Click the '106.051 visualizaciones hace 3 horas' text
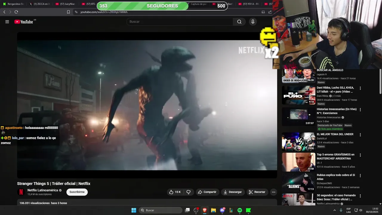This screenshot has height=215, width=382. [x=43, y=203]
